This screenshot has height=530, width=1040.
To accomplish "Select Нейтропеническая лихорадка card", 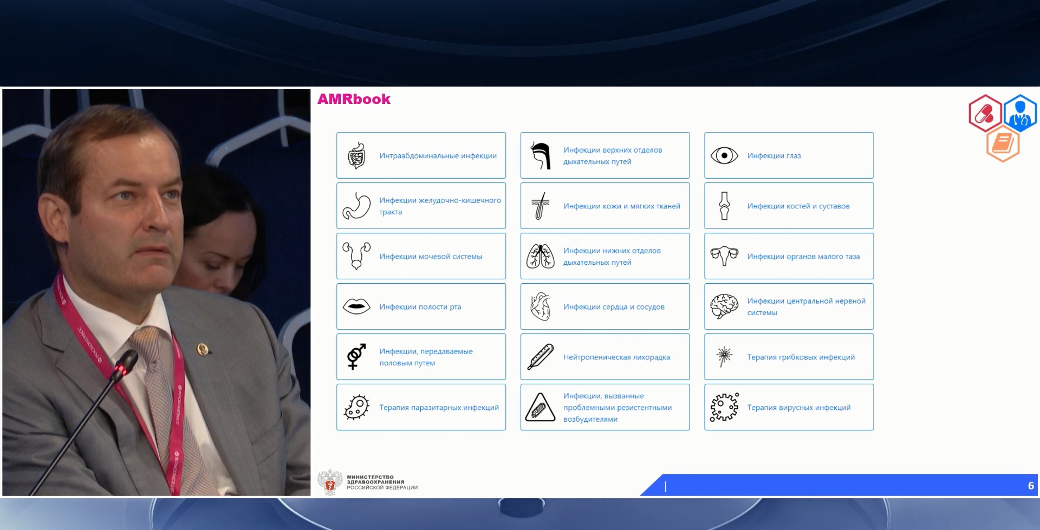I will 605,357.
